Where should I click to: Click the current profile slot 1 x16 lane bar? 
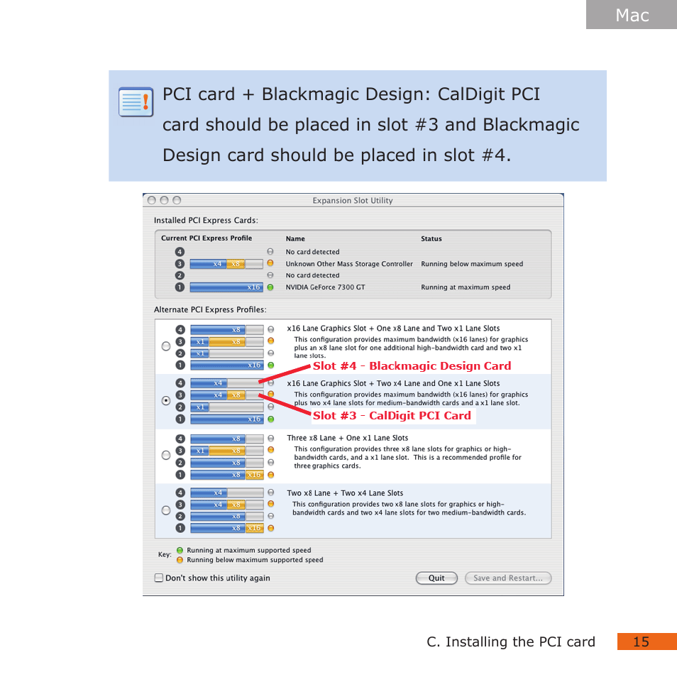(x=226, y=287)
